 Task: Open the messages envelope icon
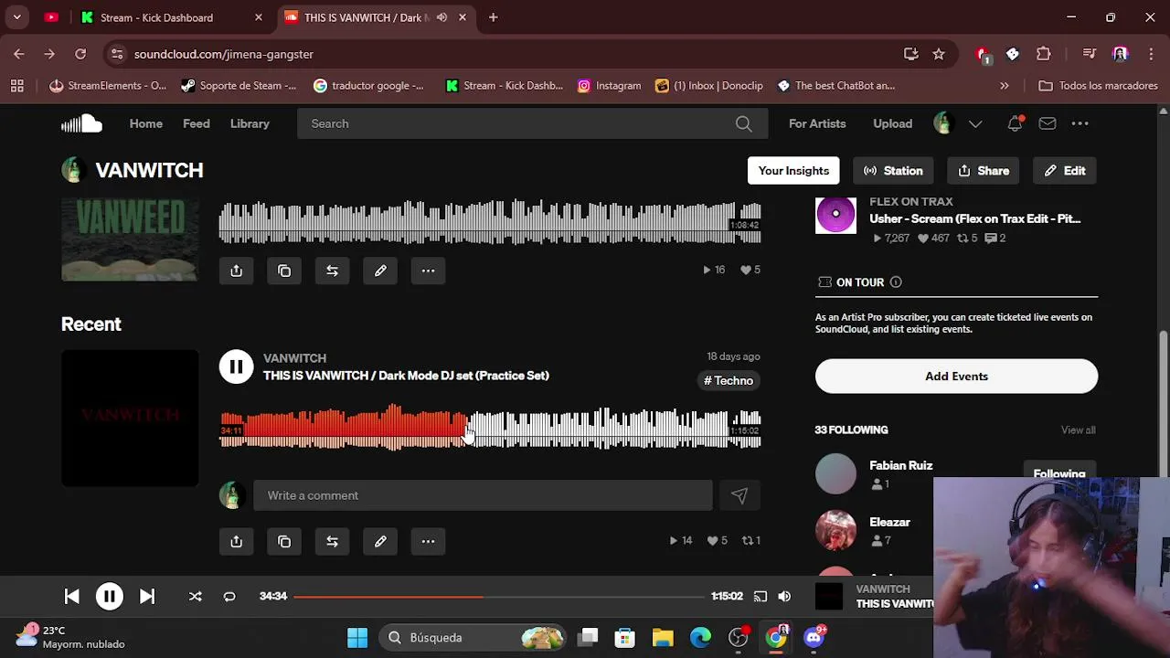pos(1048,123)
